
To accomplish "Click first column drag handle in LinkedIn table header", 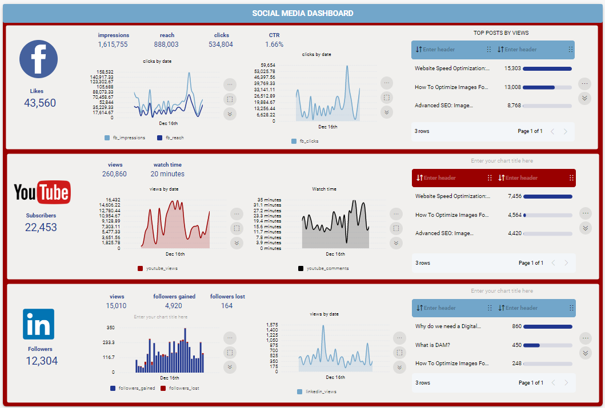I will [x=490, y=308].
